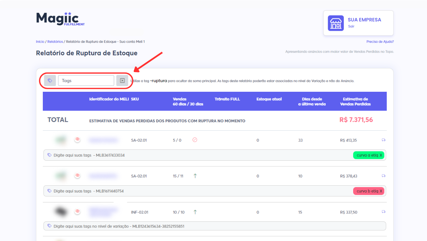Click the INF-02.01 SKU cell

140,212
